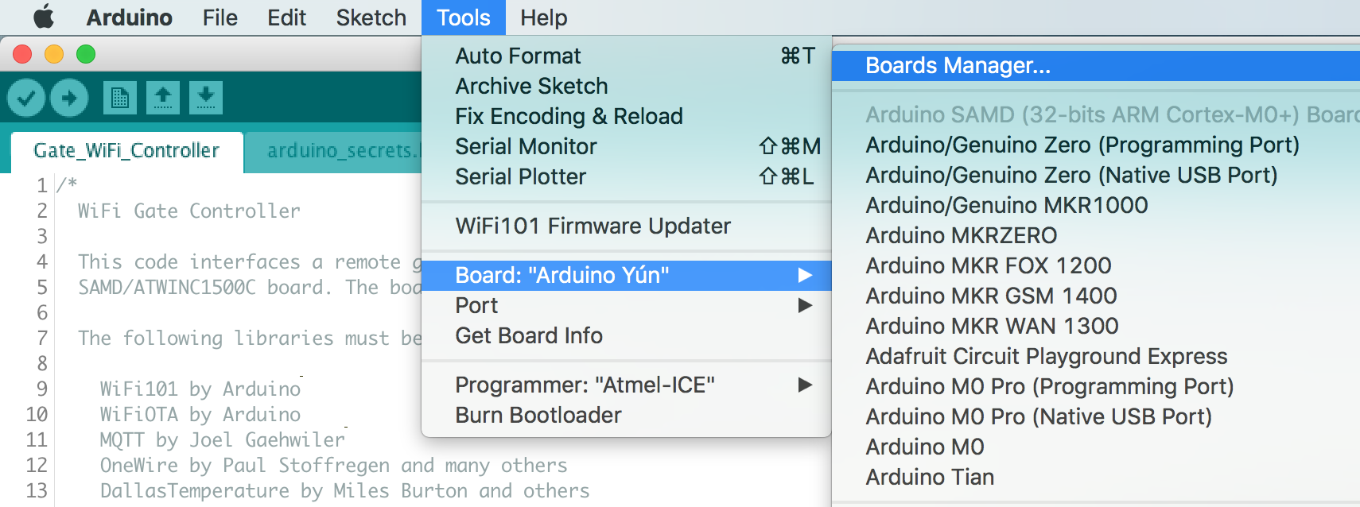Click the "MQTT by Joel Gaehwiler" line
The height and width of the screenshot is (507, 1360).
pos(223,439)
